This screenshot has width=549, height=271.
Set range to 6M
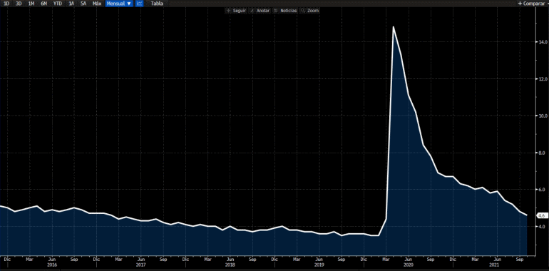[43, 4]
